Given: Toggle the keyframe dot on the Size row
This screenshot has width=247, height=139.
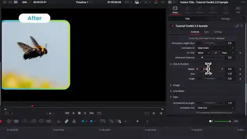Looking at the screenshot, I should [x=240, y=74].
